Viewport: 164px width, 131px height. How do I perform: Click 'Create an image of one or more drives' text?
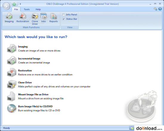39,51
